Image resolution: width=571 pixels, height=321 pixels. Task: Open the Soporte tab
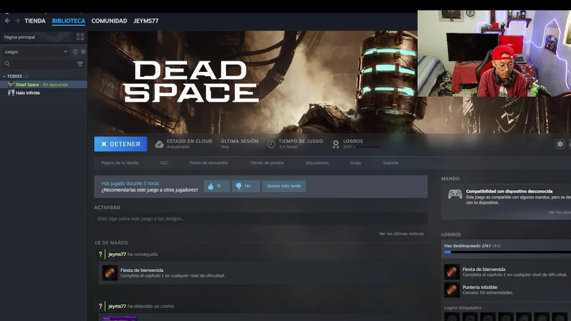(x=390, y=163)
